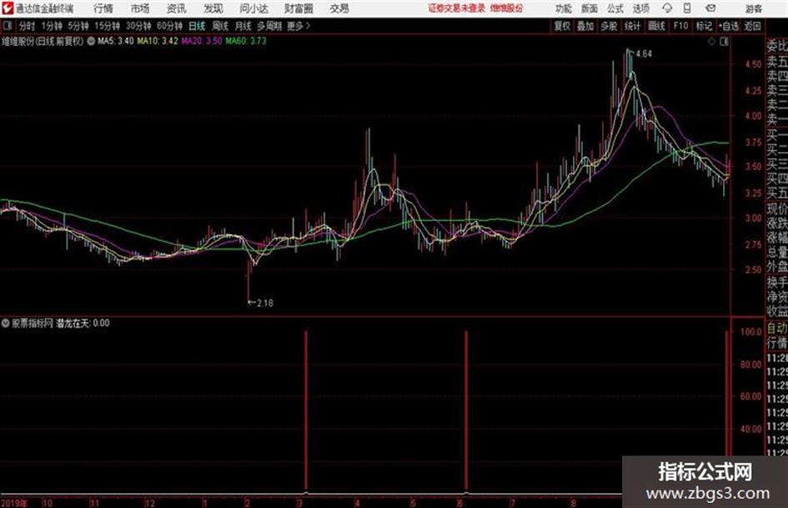Image resolution: width=788 pixels, height=508 pixels.
Task: Open the 版面 menu
Action: point(589,8)
